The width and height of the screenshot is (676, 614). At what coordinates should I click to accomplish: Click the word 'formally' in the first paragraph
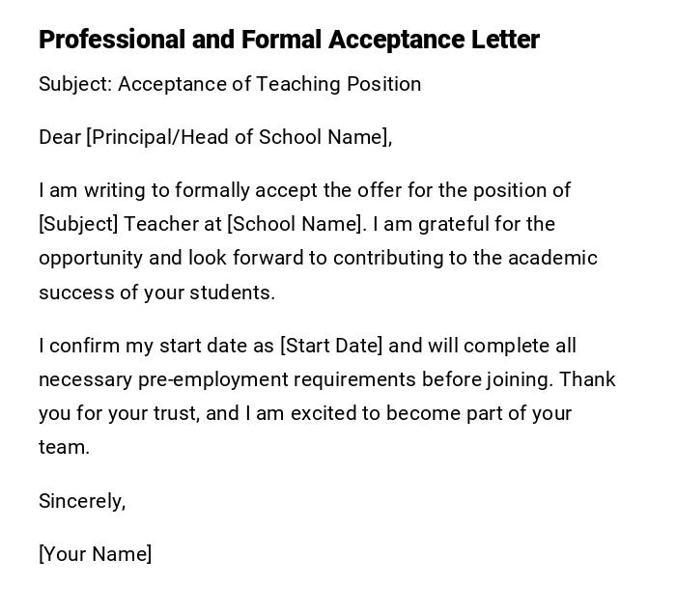(x=212, y=190)
